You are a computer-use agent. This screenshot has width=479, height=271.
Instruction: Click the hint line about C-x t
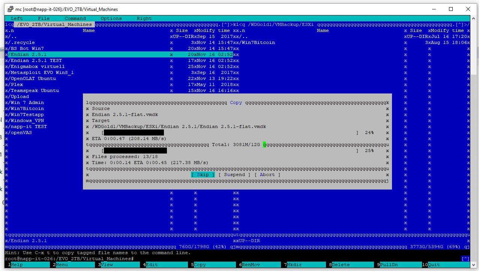98,253
